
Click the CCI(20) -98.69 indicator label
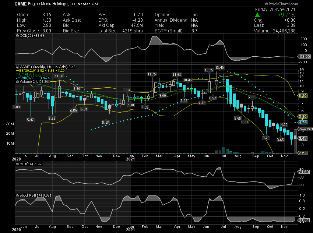(32, 36)
